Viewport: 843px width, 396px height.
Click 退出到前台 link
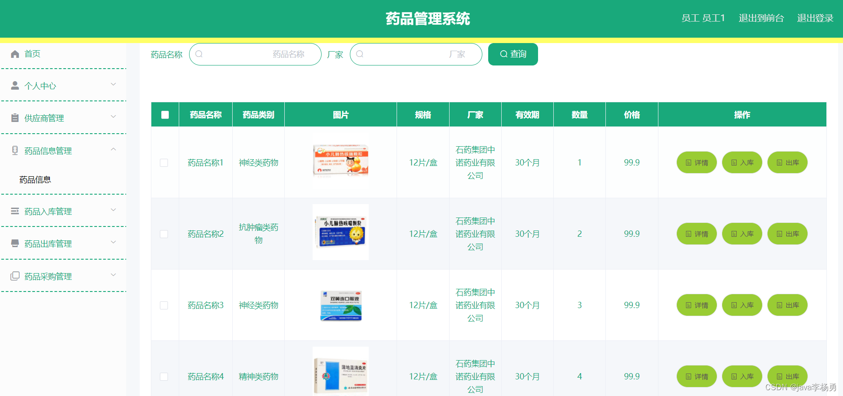[x=761, y=18]
